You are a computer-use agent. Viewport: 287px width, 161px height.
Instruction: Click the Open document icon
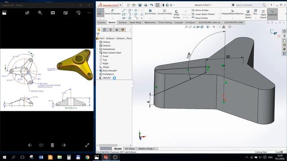(x=134, y=5)
